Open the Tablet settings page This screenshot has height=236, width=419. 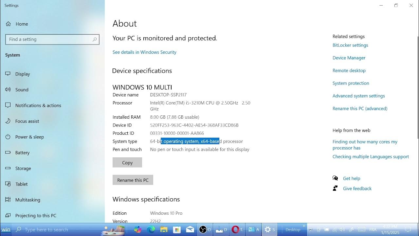coord(17,184)
